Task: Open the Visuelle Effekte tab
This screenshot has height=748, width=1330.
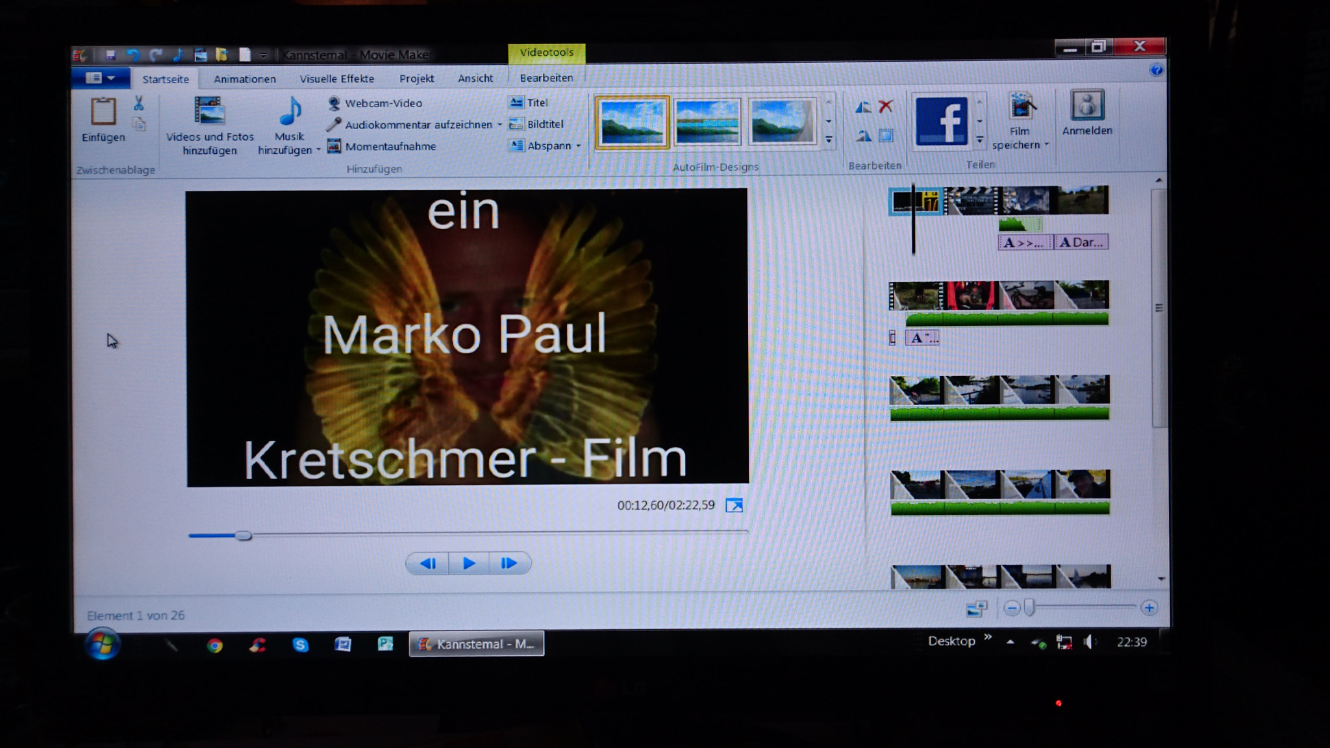Action: pos(337,79)
